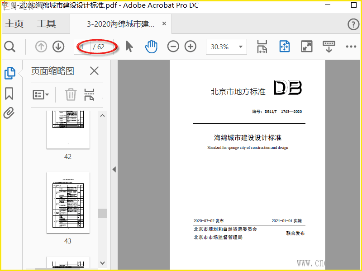362x271 pixels.
Task: Delete selected page with trash icon
Action: tap(71, 94)
